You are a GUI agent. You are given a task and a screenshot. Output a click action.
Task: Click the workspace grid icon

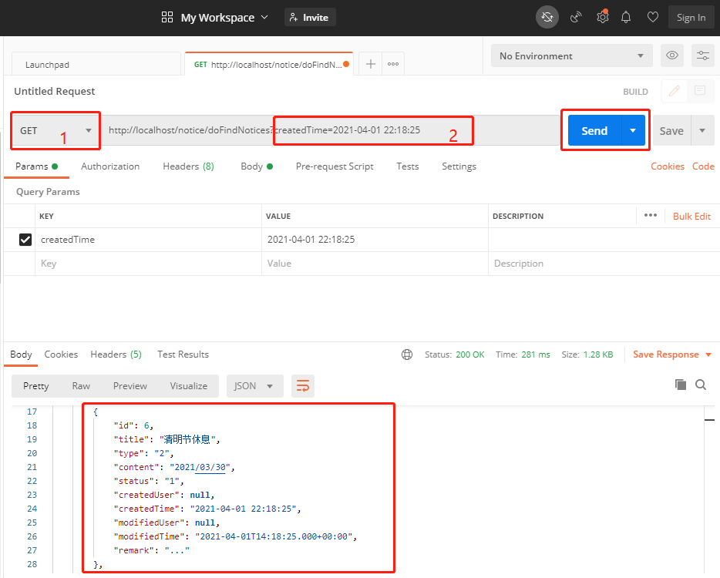(167, 18)
